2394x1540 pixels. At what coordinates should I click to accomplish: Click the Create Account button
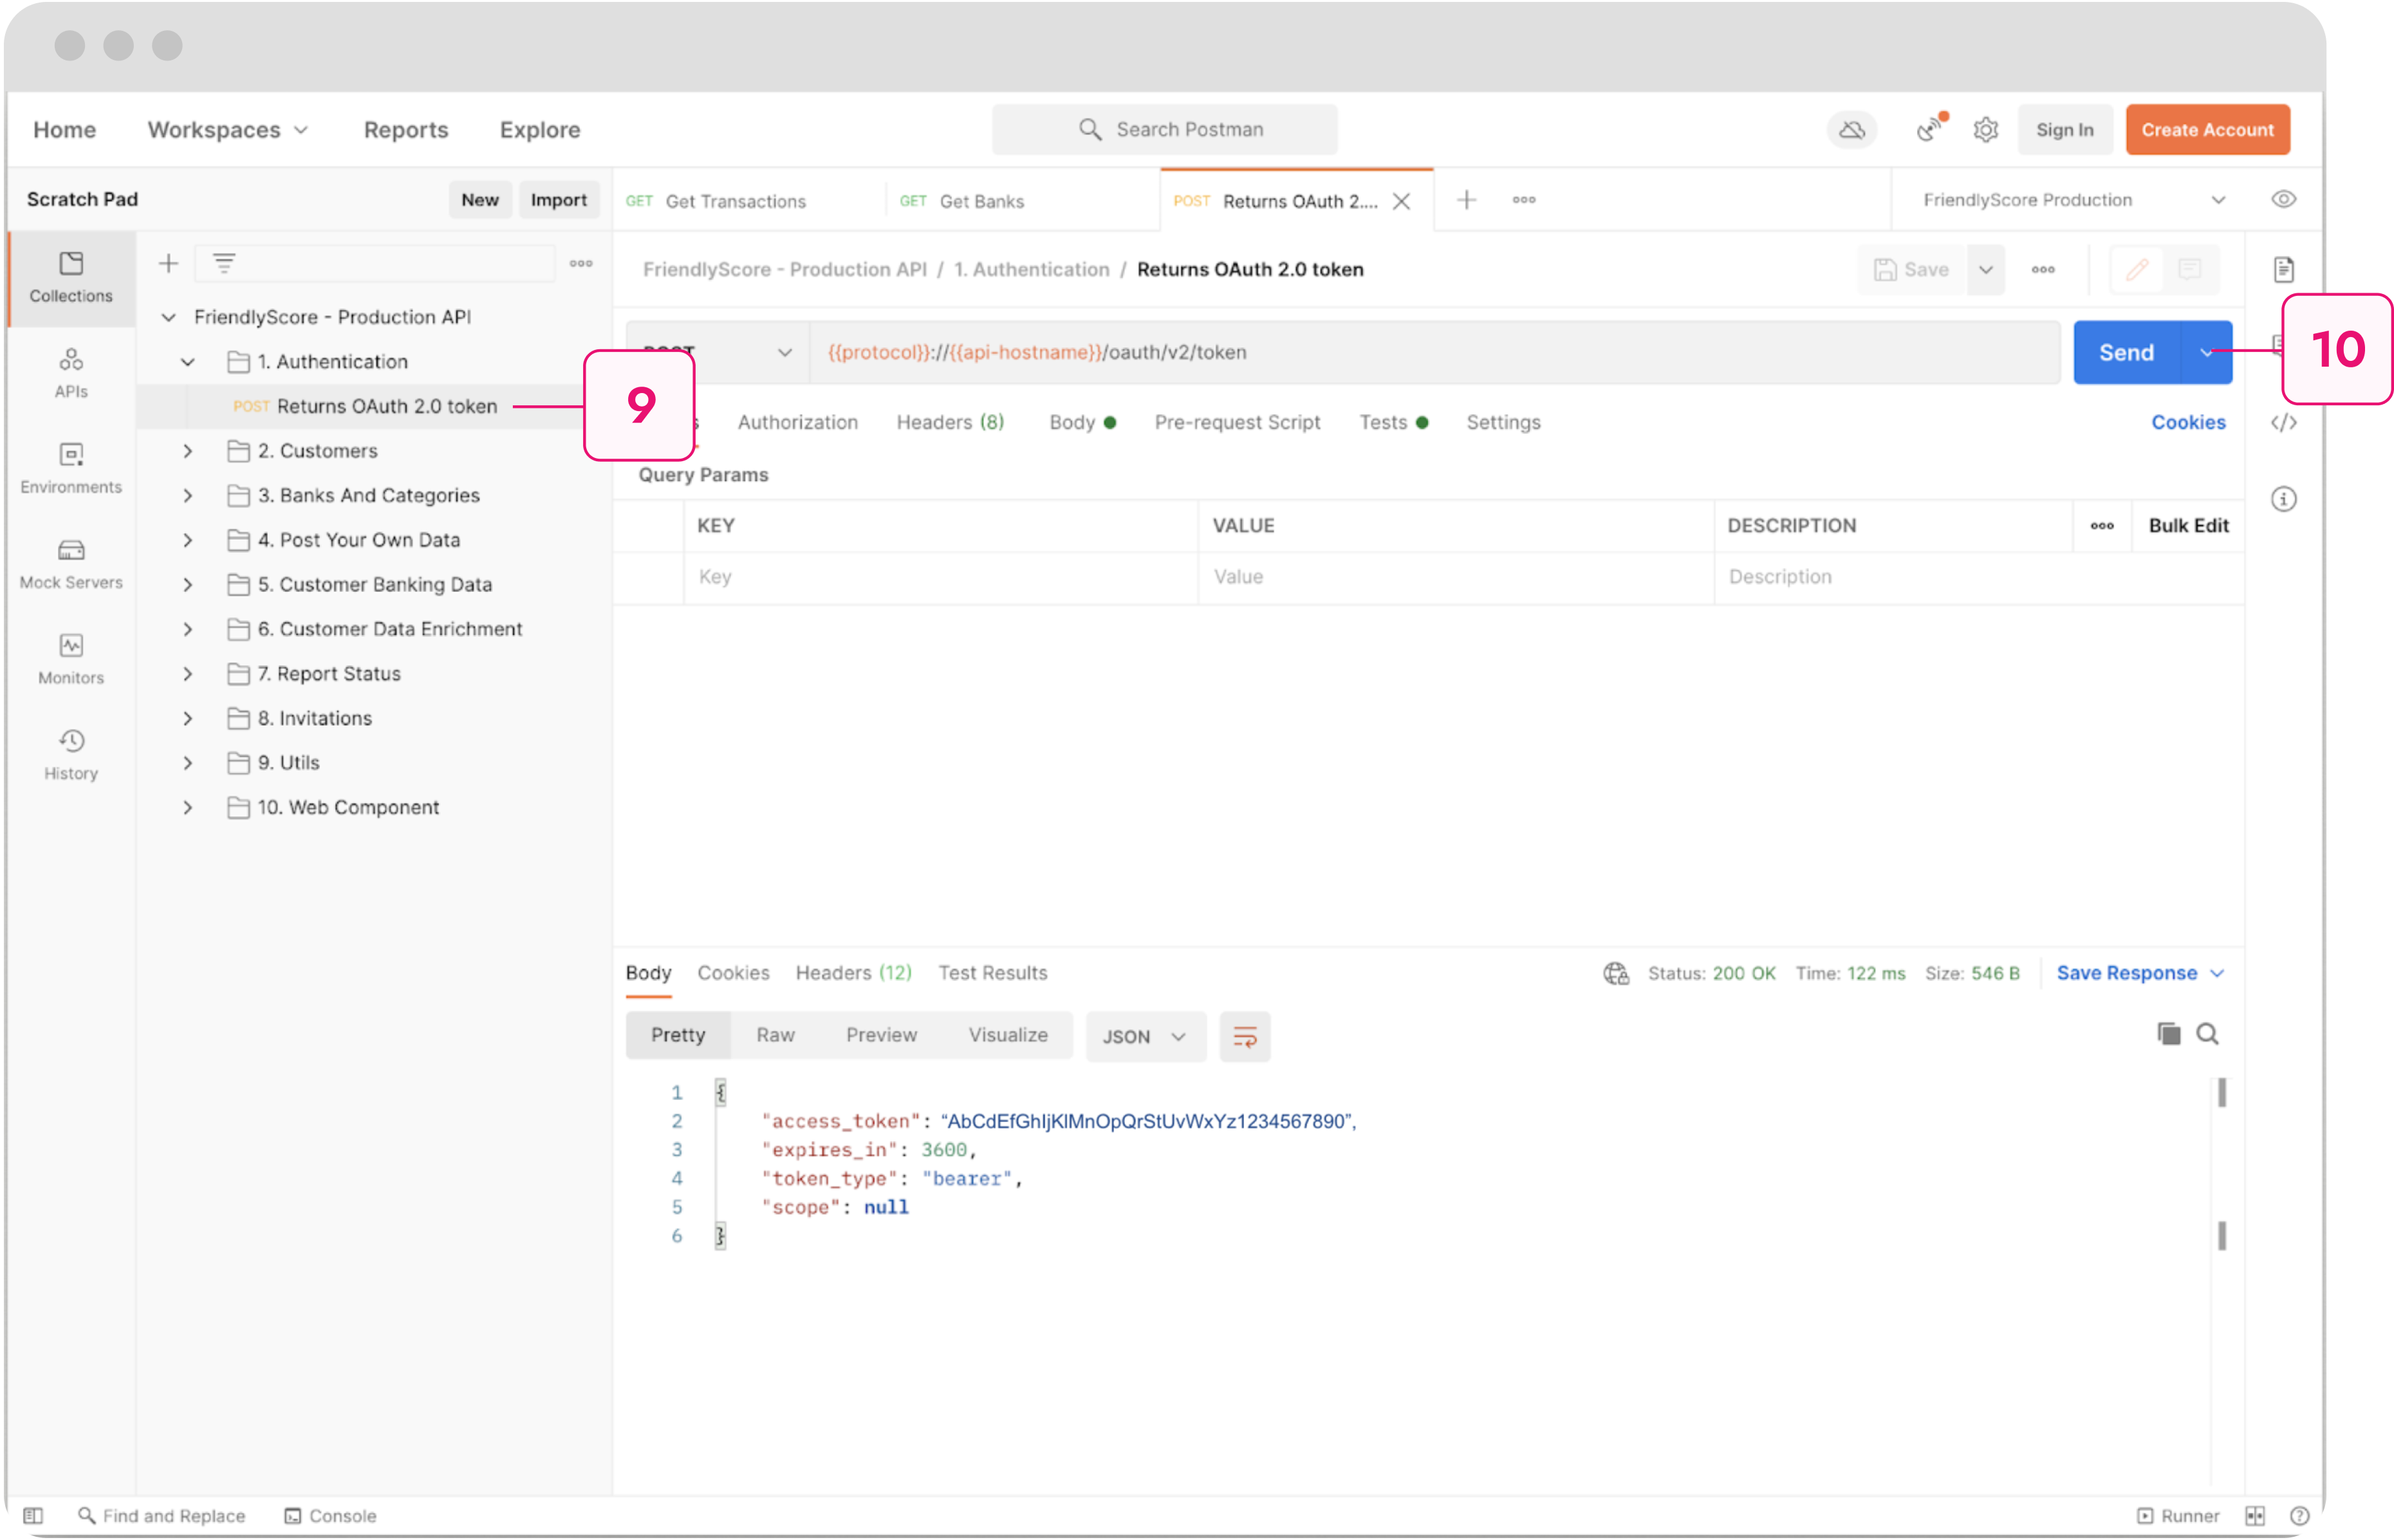click(2207, 130)
